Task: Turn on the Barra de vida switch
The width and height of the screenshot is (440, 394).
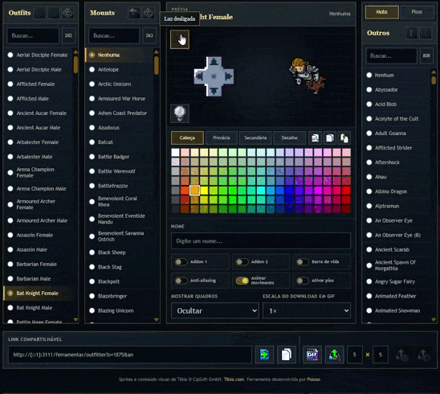Action: pos(303,261)
